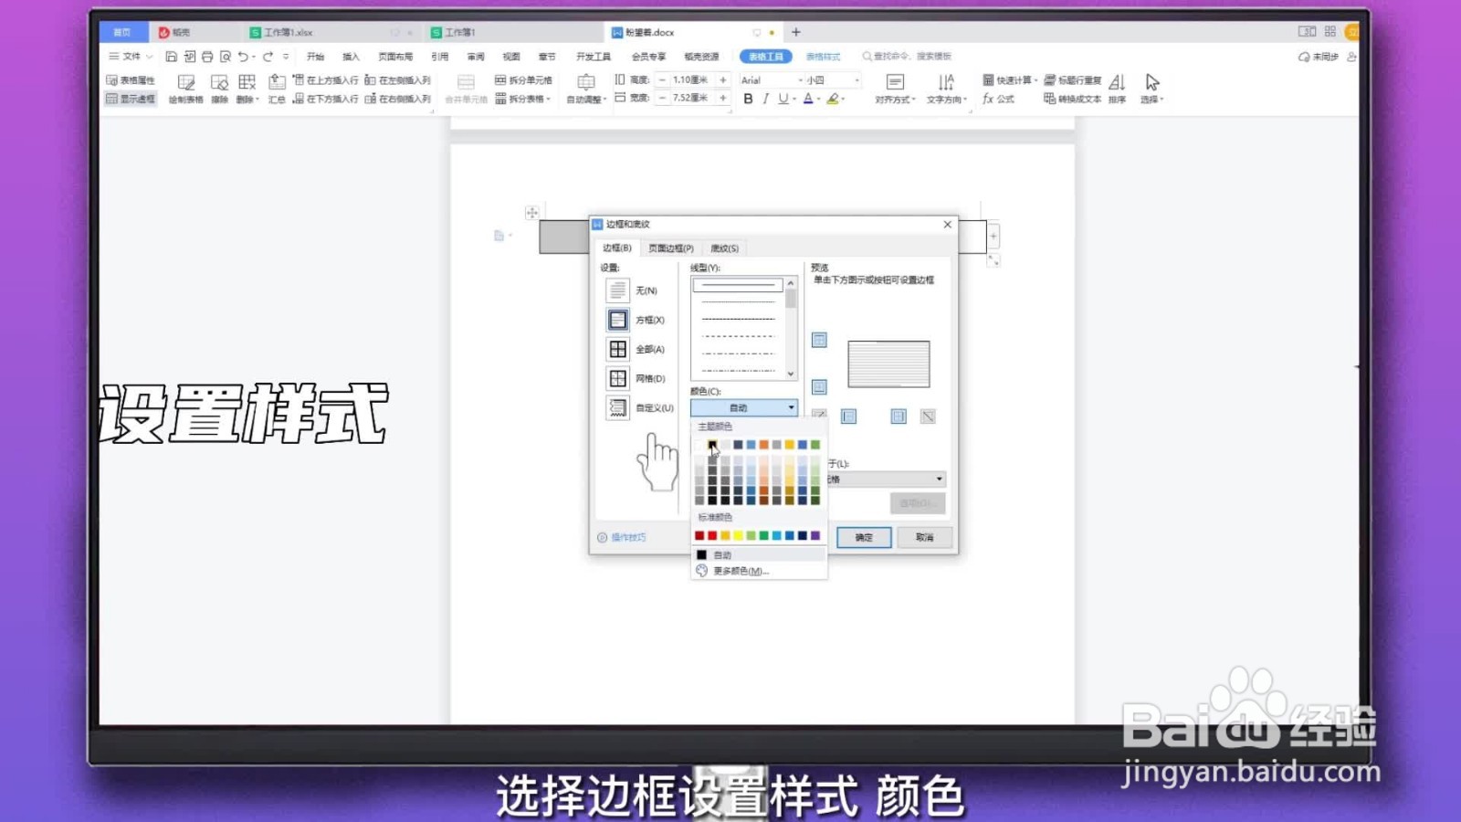Screen dimensions: 1461x822
Task: Toggle underline formatting
Action: pos(783,100)
